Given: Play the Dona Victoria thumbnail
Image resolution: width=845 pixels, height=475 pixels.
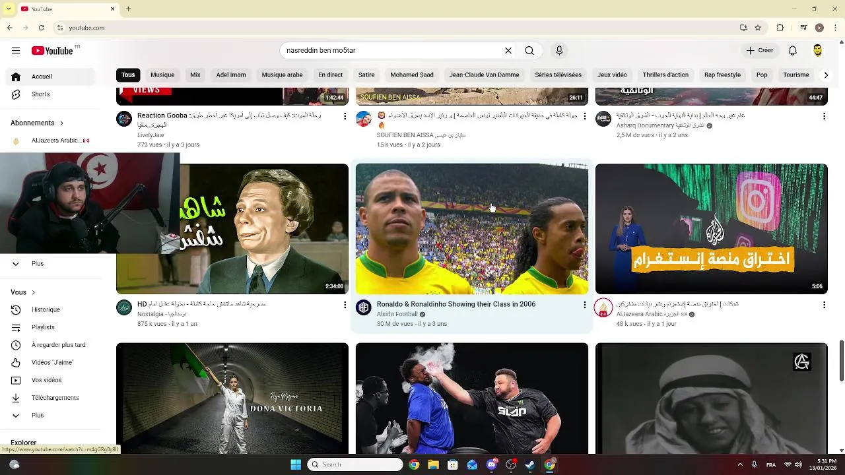Looking at the screenshot, I should coord(232,398).
